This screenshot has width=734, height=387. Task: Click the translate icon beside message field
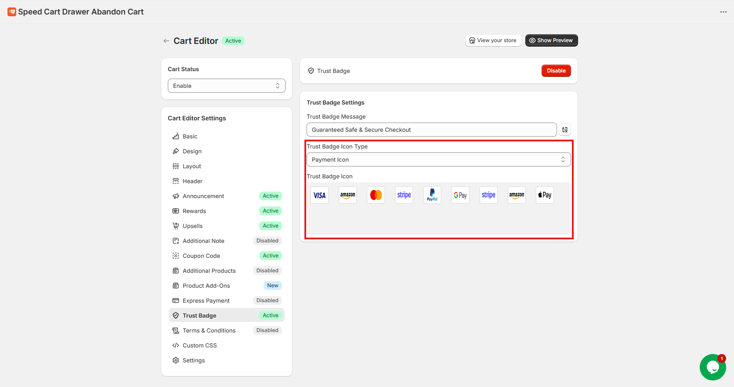[x=565, y=130]
